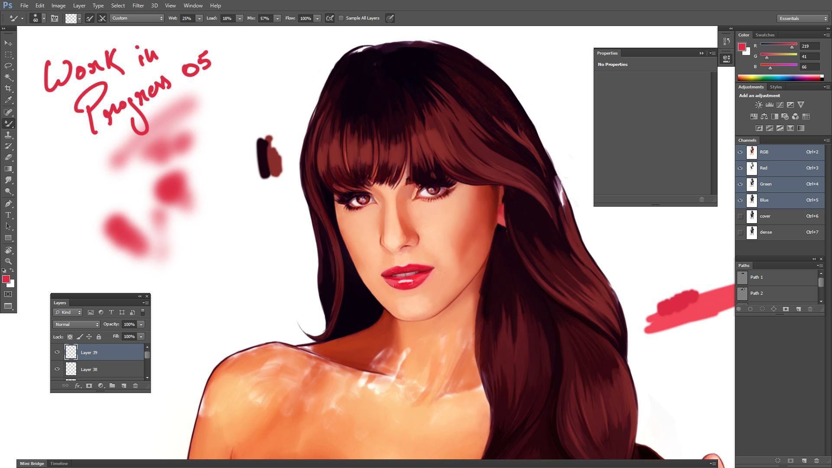Select the Crop tool

pyautogui.click(x=8, y=88)
